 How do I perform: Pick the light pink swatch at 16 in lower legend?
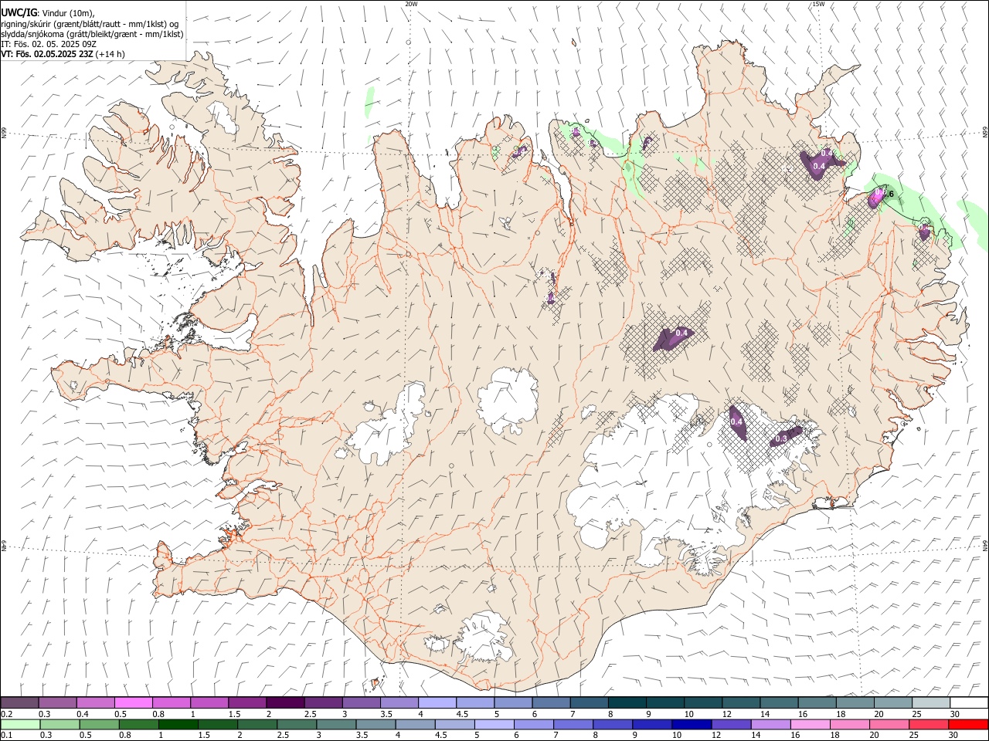click(x=810, y=724)
